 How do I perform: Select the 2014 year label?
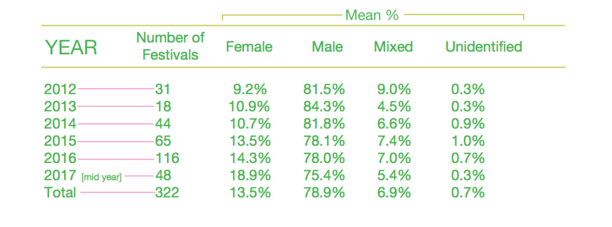[60, 124]
